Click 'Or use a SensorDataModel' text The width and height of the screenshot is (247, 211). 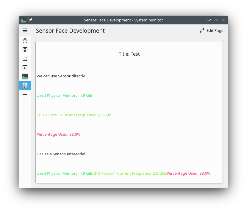click(x=61, y=154)
